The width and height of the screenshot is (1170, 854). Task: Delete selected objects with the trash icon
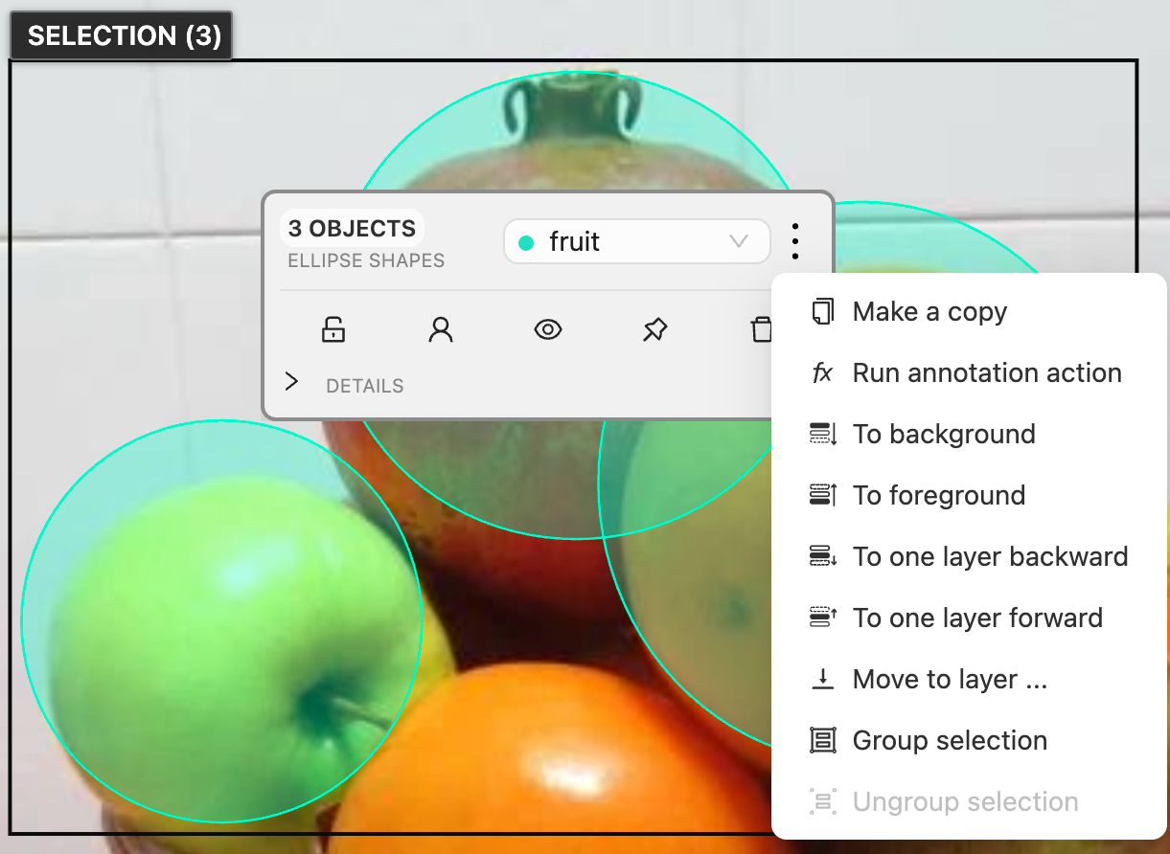(761, 329)
